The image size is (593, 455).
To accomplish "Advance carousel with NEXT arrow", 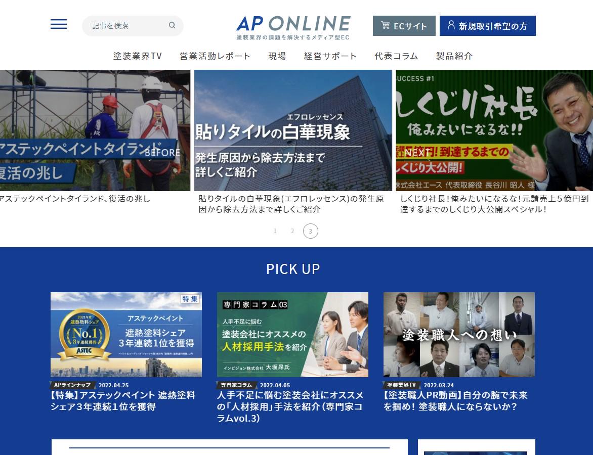I will (418, 154).
